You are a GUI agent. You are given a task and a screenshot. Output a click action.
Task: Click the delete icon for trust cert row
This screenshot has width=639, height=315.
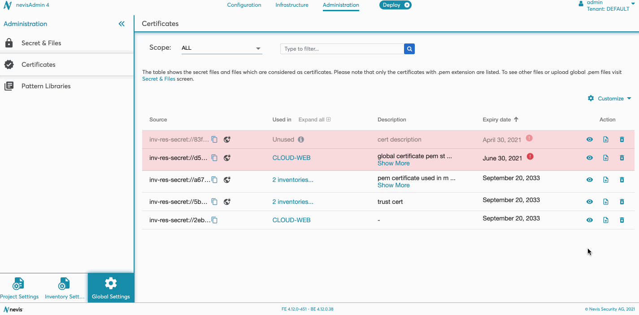pyautogui.click(x=622, y=202)
